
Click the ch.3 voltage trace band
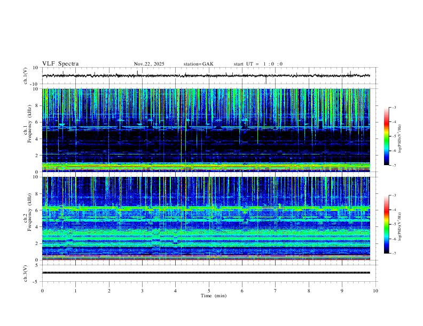(x=206, y=273)
